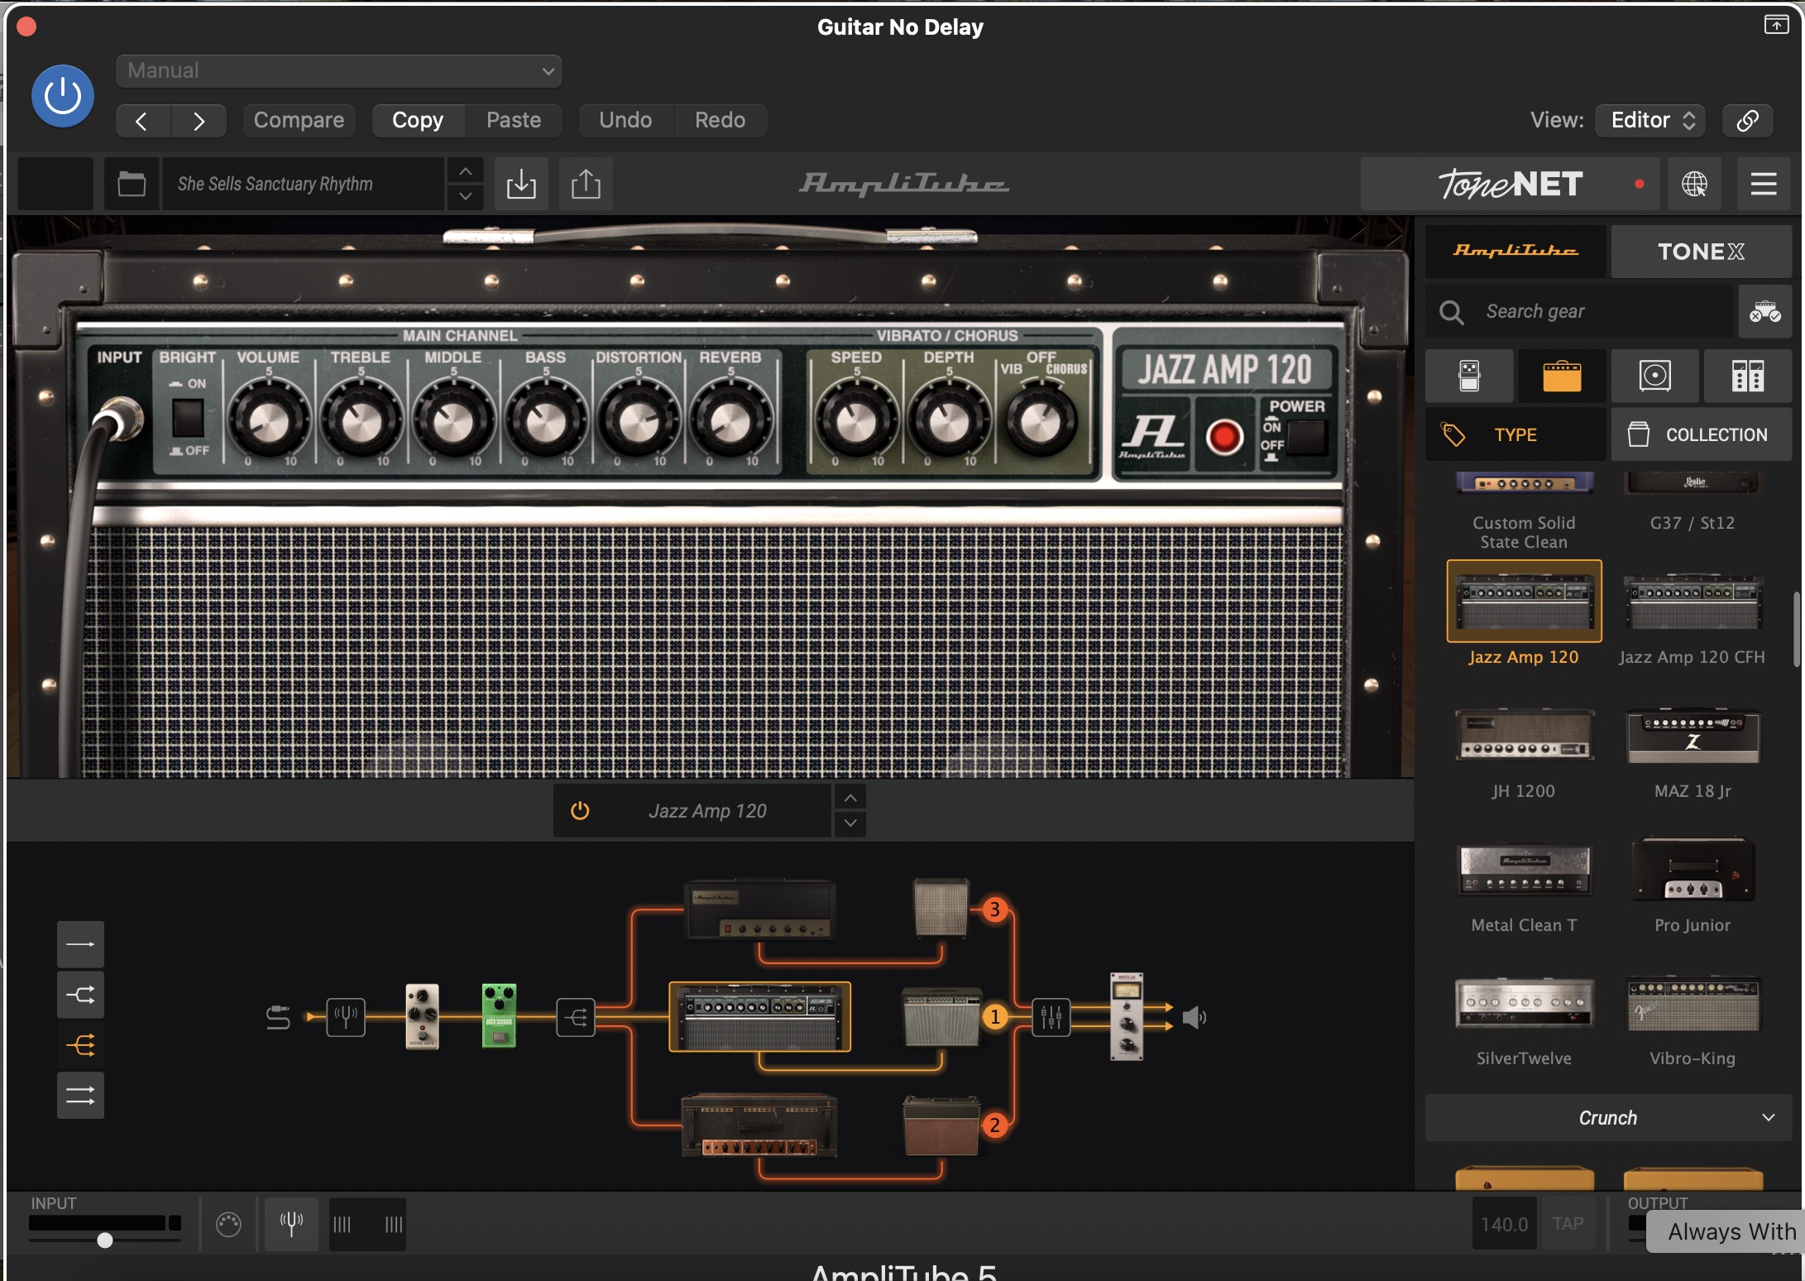
Task: Open the ToneNET globe icon
Action: coord(1694,184)
